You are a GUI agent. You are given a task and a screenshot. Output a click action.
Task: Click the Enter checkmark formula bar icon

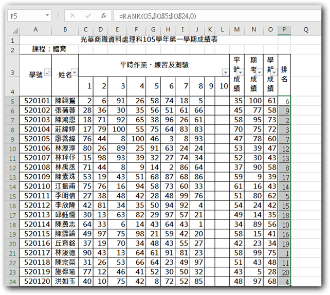point(88,15)
